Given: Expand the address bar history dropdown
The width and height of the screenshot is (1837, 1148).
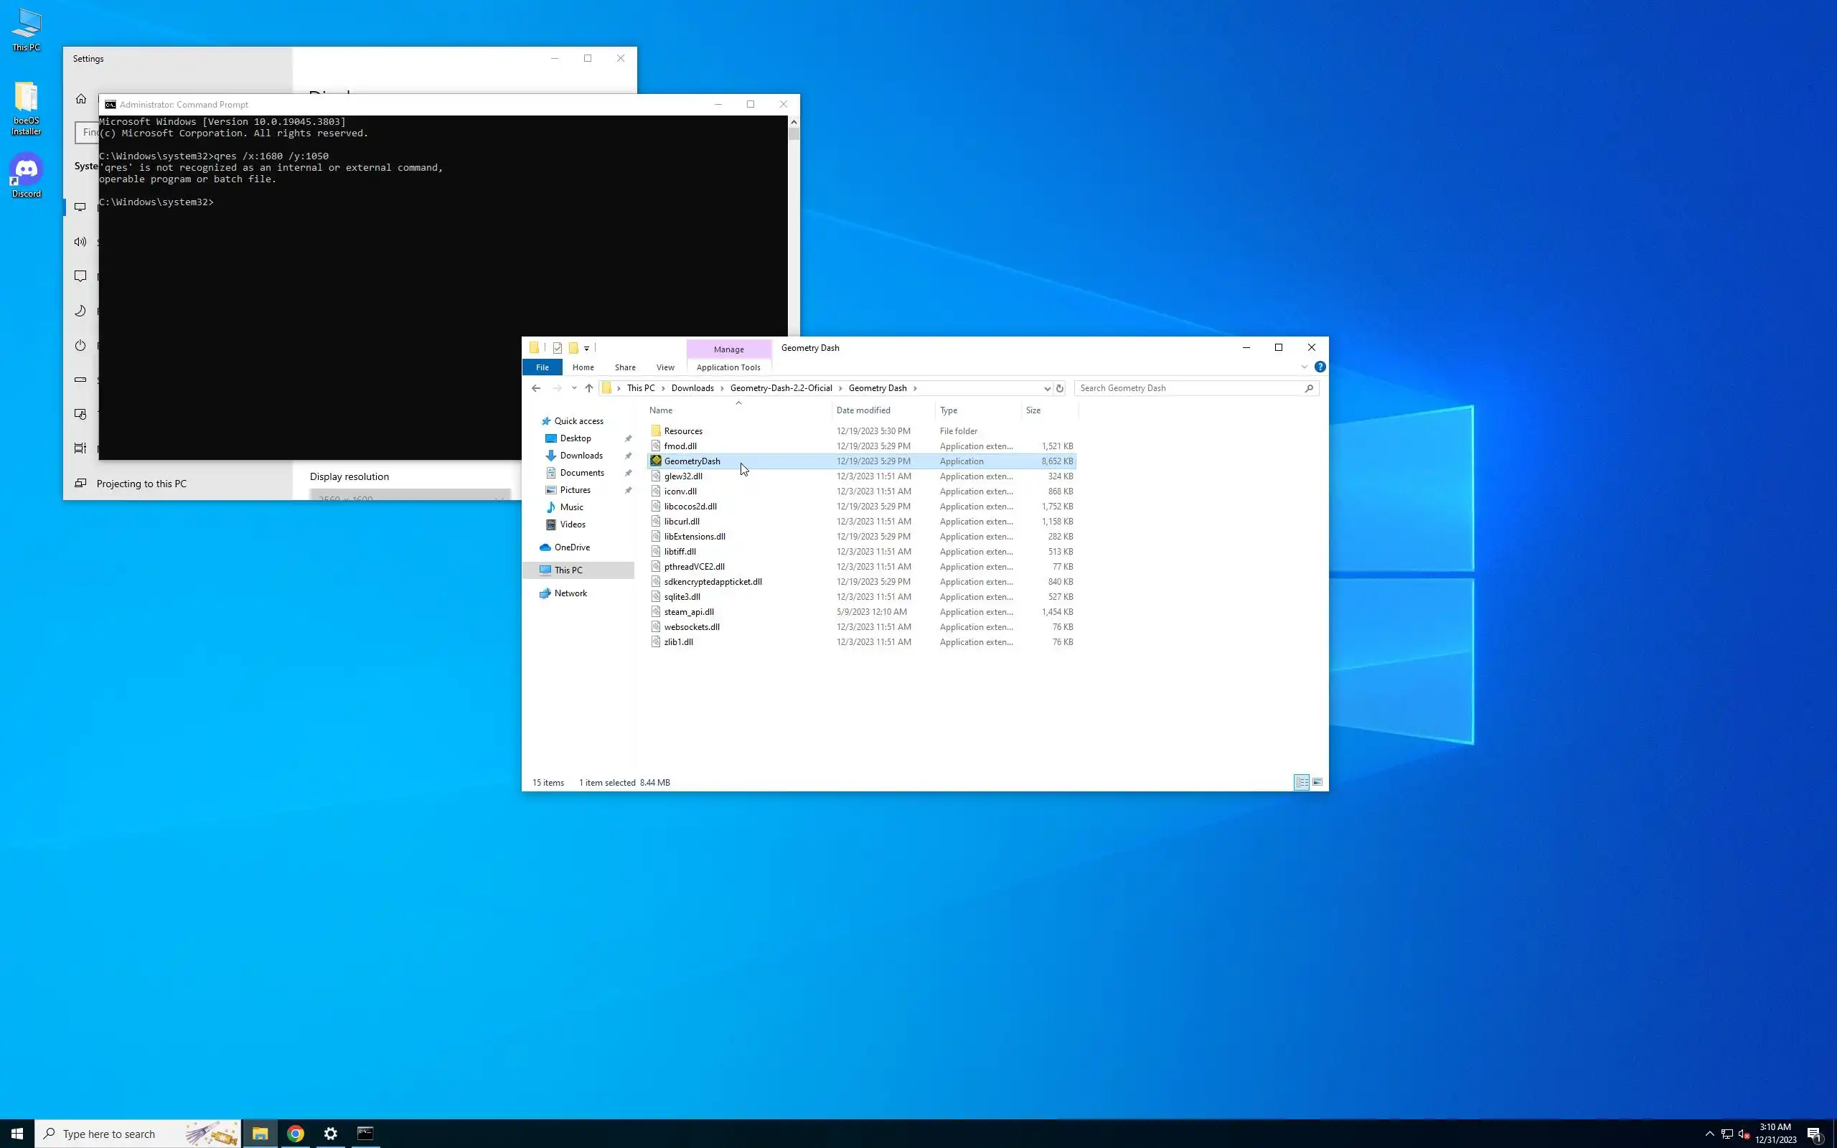Looking at the screenshot, I should [x=1047, y=388].
